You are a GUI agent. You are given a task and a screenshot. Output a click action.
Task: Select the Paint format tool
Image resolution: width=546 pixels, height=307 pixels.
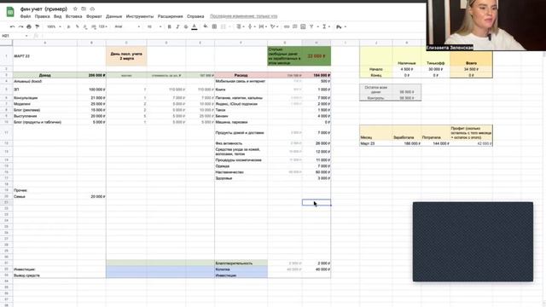pos(38,26)
